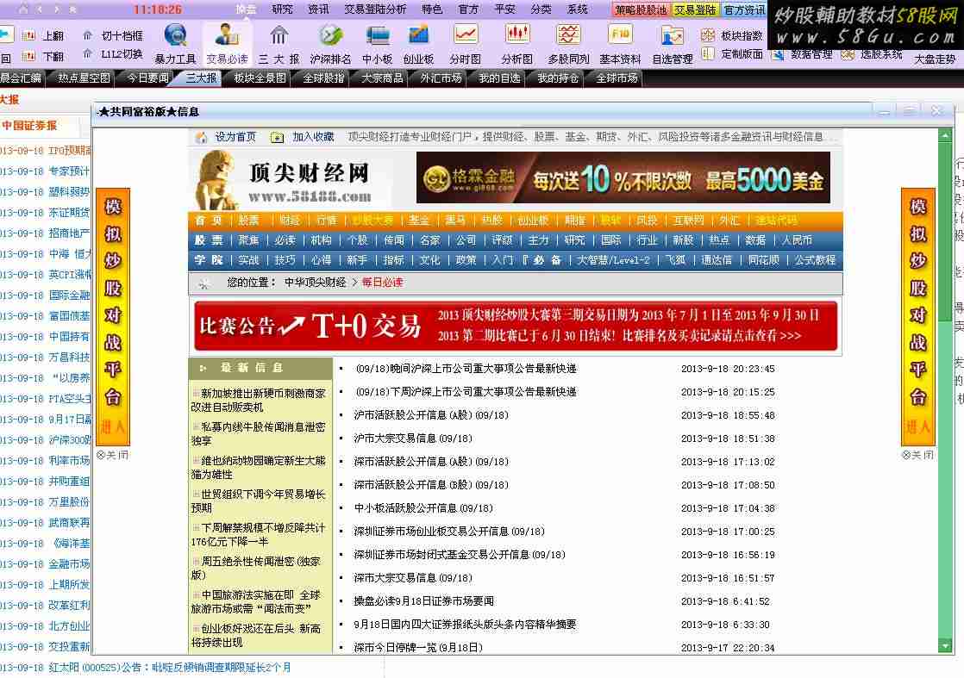This screenshot has height=678, width=964.
Task: Open the 选股系统 toolbar icon
Action: click(848, 54)
